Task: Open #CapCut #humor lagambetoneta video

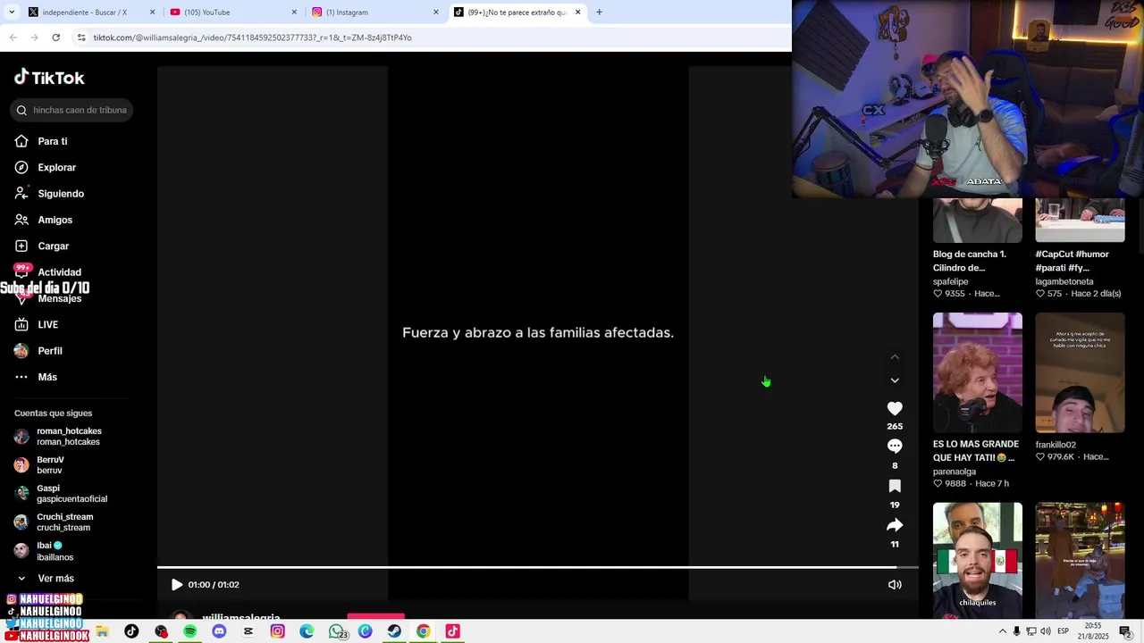Action: tap(1080, 220)
